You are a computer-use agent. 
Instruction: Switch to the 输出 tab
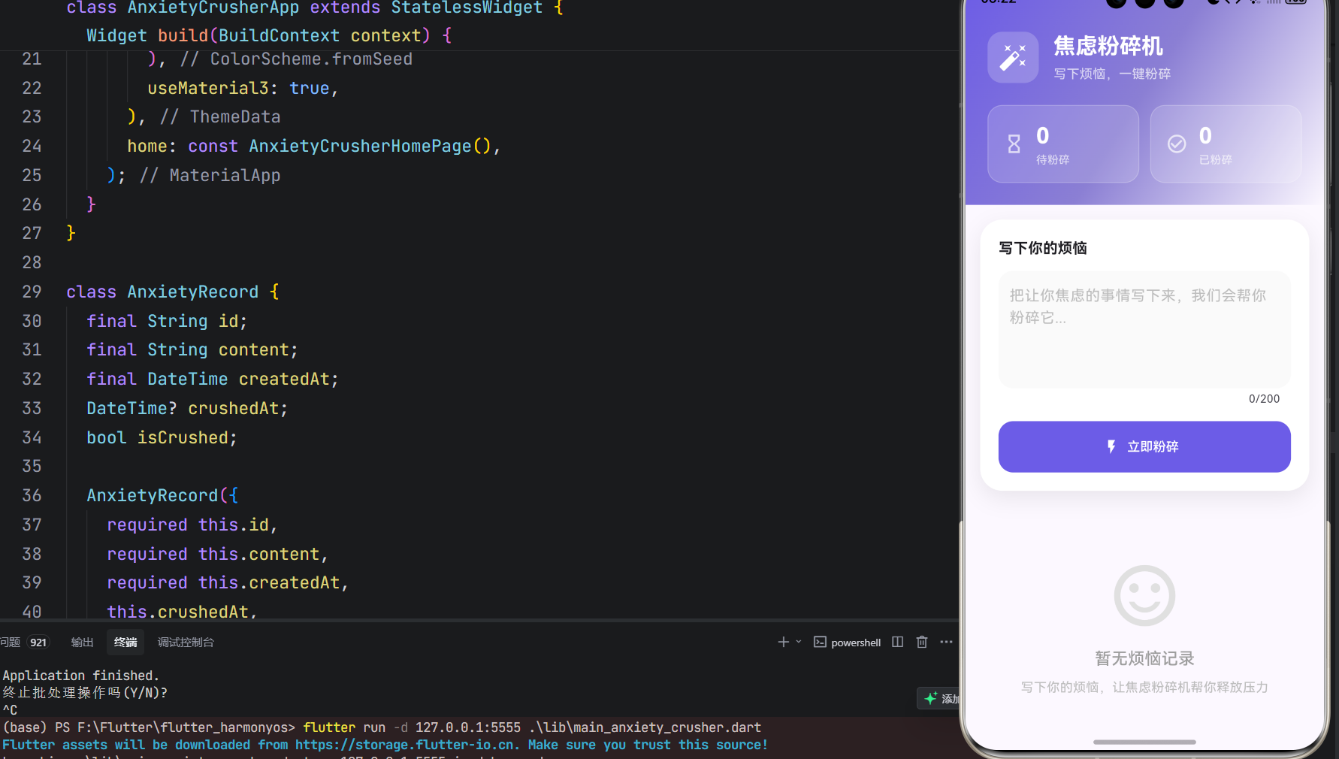pos(82,643)
